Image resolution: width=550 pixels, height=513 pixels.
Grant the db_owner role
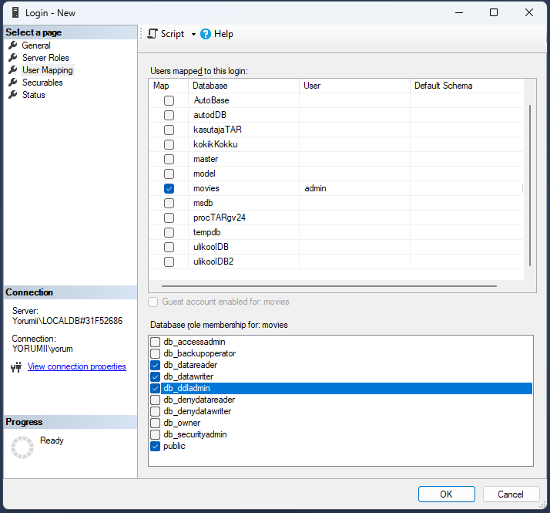tap(155, 423)
